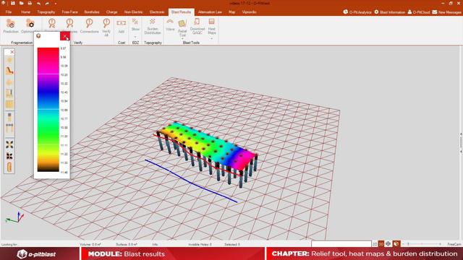This screenshot has height=260, width=463.
Task: Click the curved line icon in left toolbar
Action: [9, 71]
